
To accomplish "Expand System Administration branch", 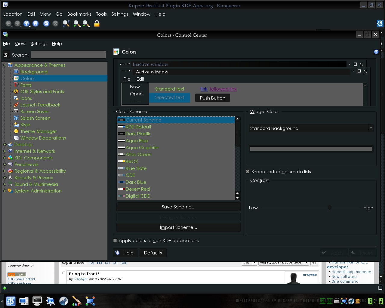I will pos(5,191).
